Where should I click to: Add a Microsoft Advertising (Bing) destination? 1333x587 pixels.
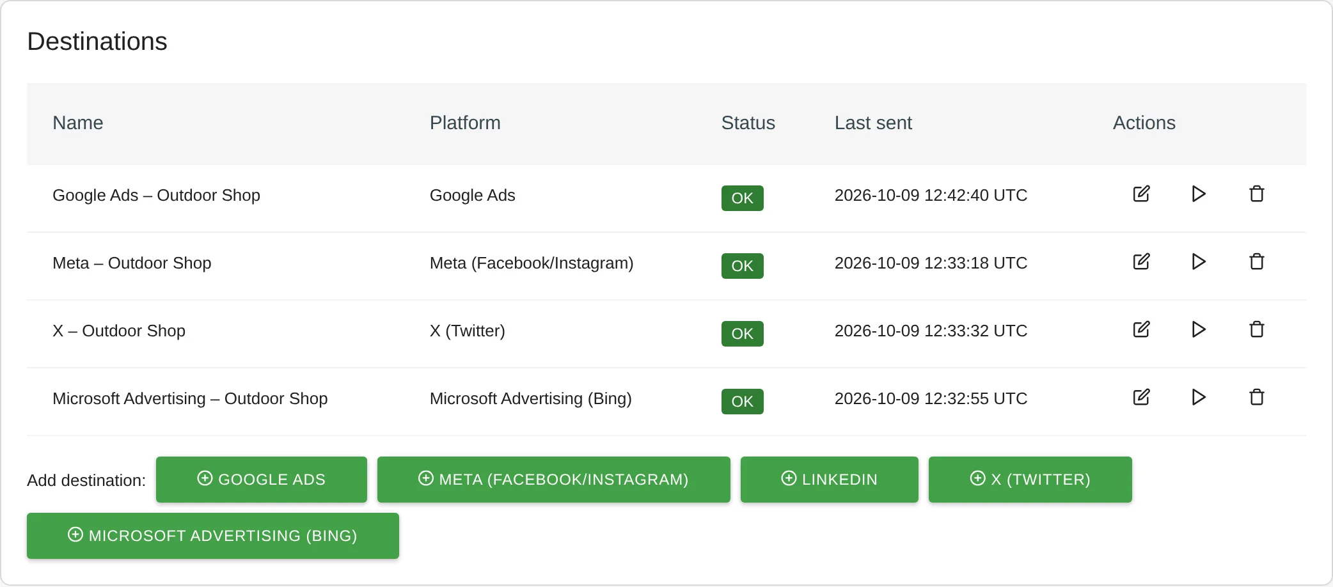tap(213, 536)
